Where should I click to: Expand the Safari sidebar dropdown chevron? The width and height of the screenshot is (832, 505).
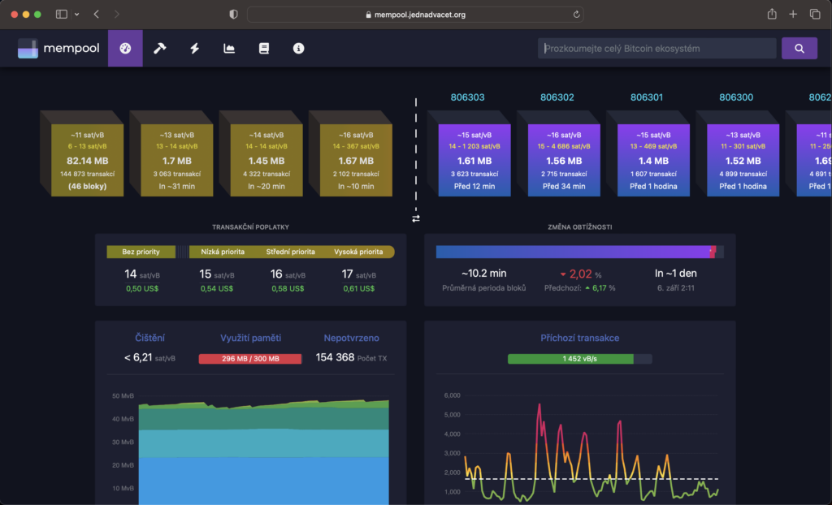tap(77, 15)
